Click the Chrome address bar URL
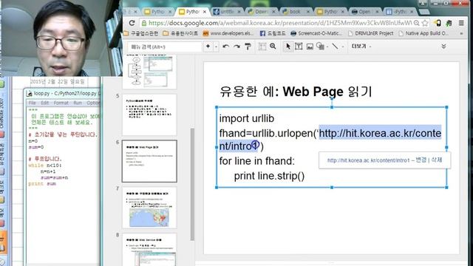Image resolution: width=473 pixels, height=266 pixels. (x=280, y=23)
